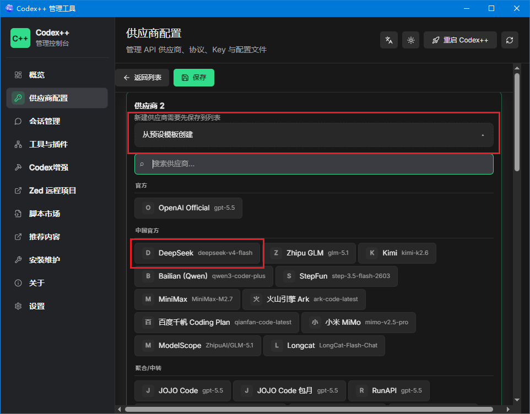The image size is (530, 414).
Task: Select the JOJO Code 包月 preset
Action: tap(289, 391)
